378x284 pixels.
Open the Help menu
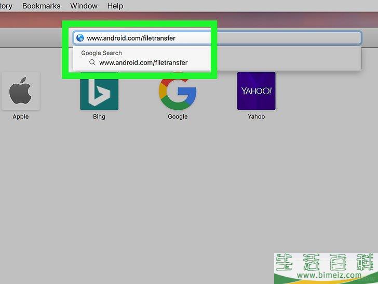(x=115, y=6)
